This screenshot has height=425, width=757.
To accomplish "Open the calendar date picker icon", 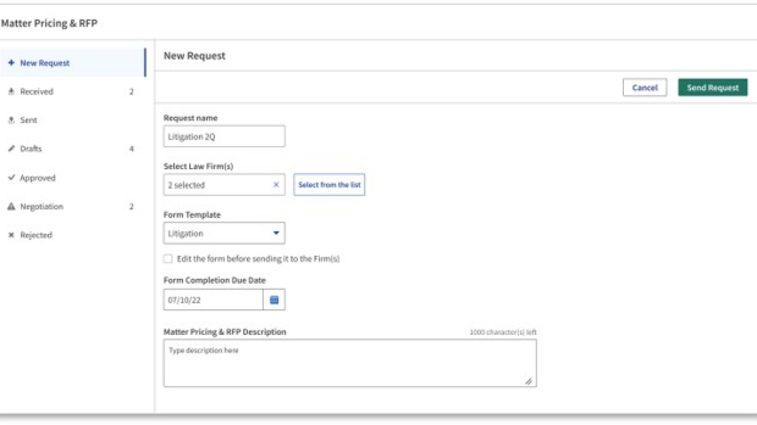I will tap(274, 300).
